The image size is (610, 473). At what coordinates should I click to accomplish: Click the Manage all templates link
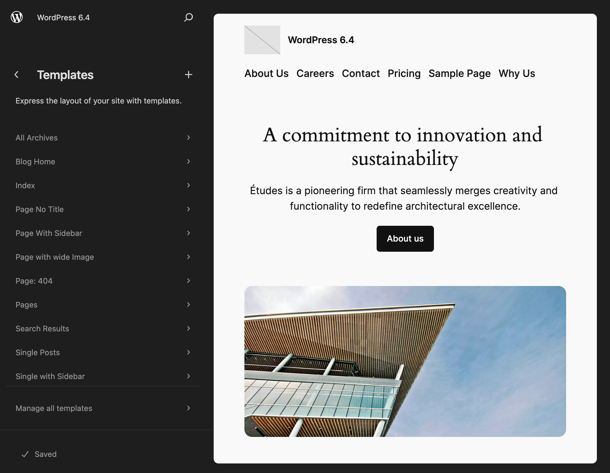54,408
